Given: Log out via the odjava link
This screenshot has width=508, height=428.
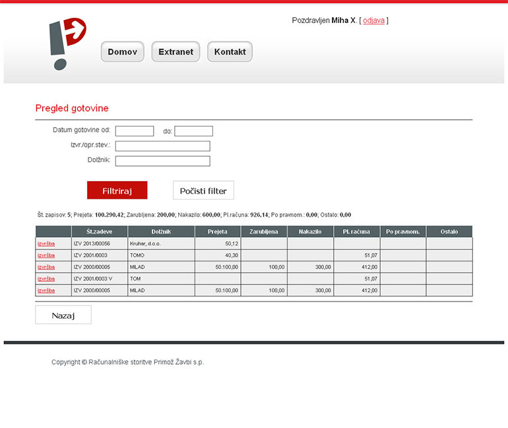Looking at the screenshot, I should click(x=373, y=20).
